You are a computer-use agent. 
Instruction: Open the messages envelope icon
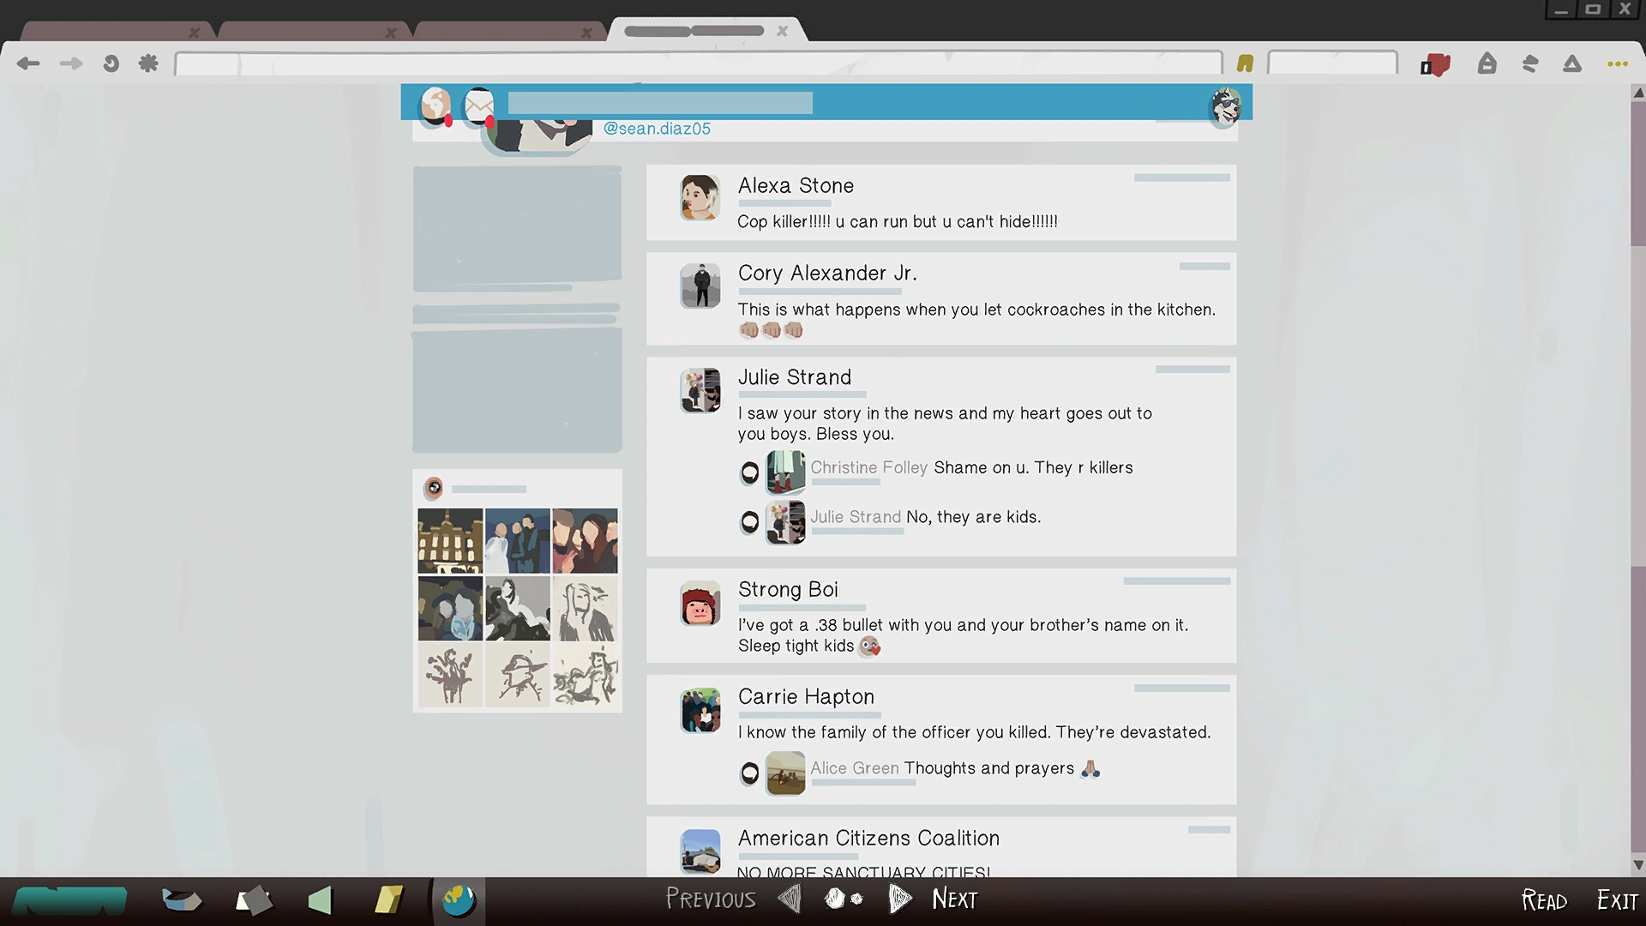pyautogui.click(x=478, y=105)
